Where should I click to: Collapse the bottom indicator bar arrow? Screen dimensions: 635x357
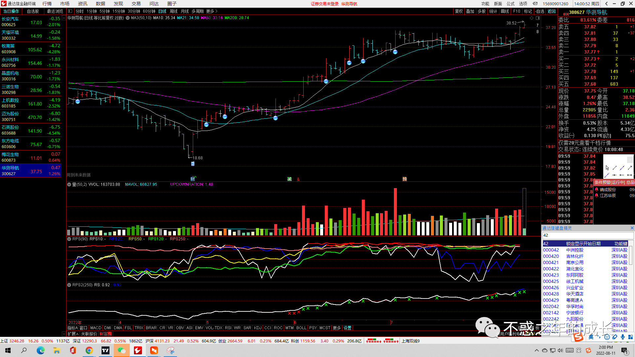[64, 334]
